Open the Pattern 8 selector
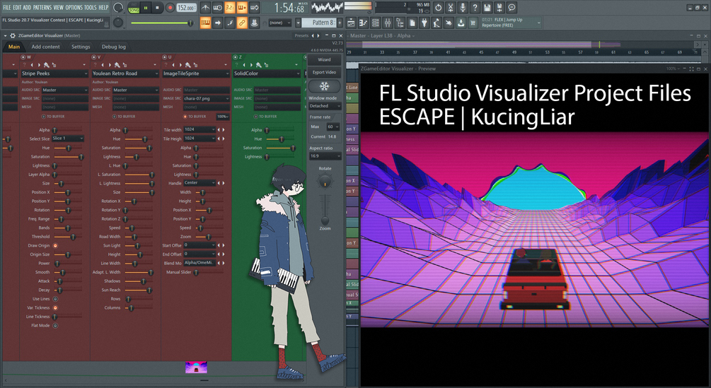The width and height of the screenshot is (711, 388). [x=318, y=22]
